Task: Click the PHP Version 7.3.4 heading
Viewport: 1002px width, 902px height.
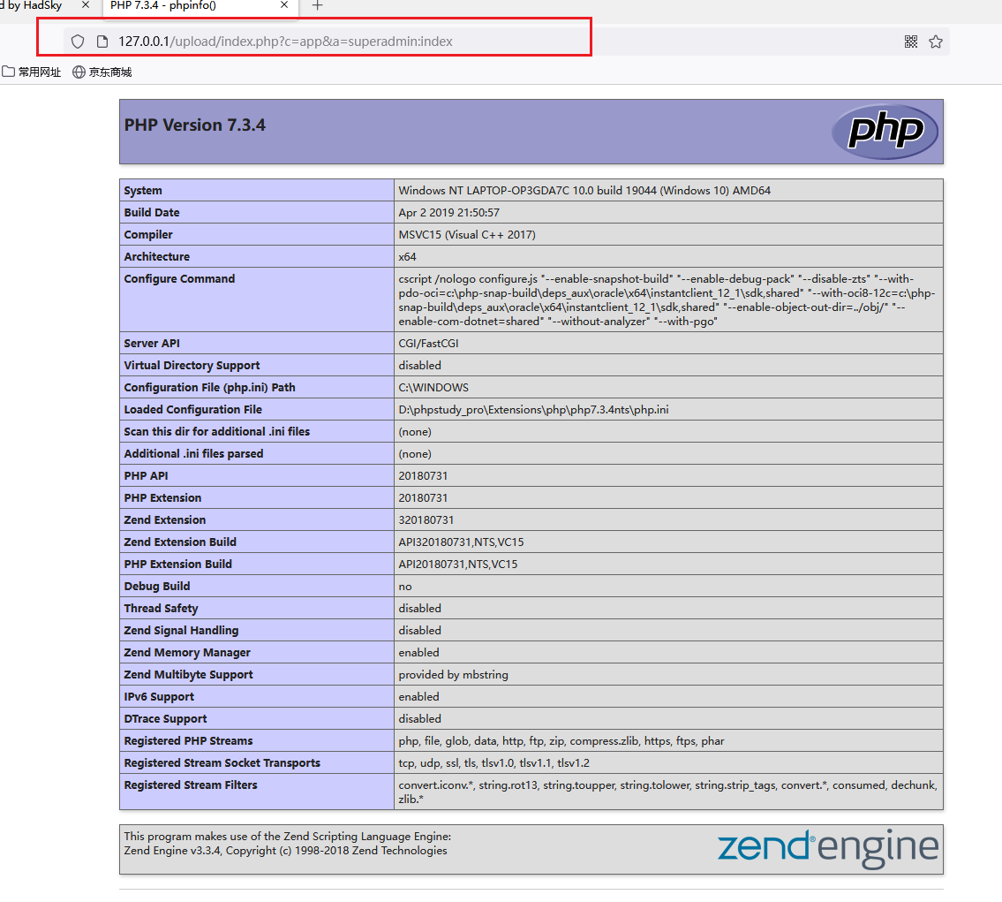Action: [195, 125]
